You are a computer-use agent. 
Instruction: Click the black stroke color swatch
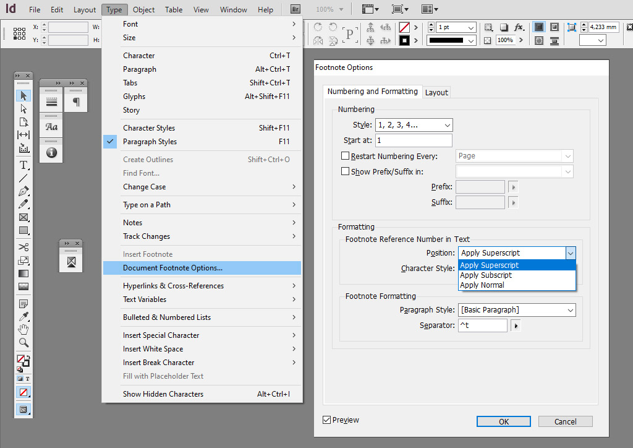(404, 41)
